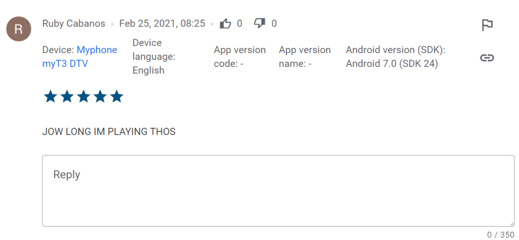
Task: Click the reply resize handle corner
Action: tap(512, 223)
